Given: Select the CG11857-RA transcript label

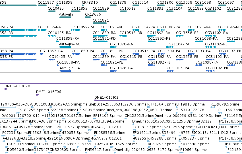Looking at the screenshot, I should (x=49, y=27).
